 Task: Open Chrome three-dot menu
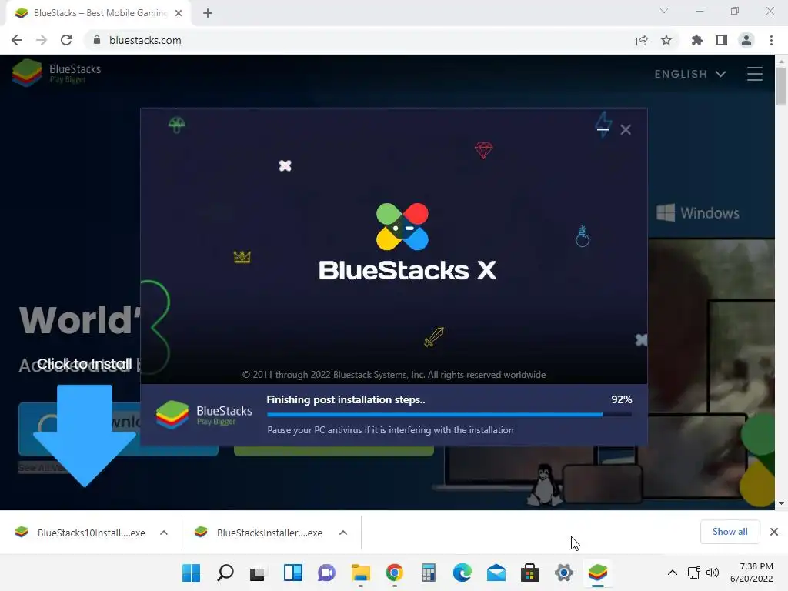pos(771,40)
